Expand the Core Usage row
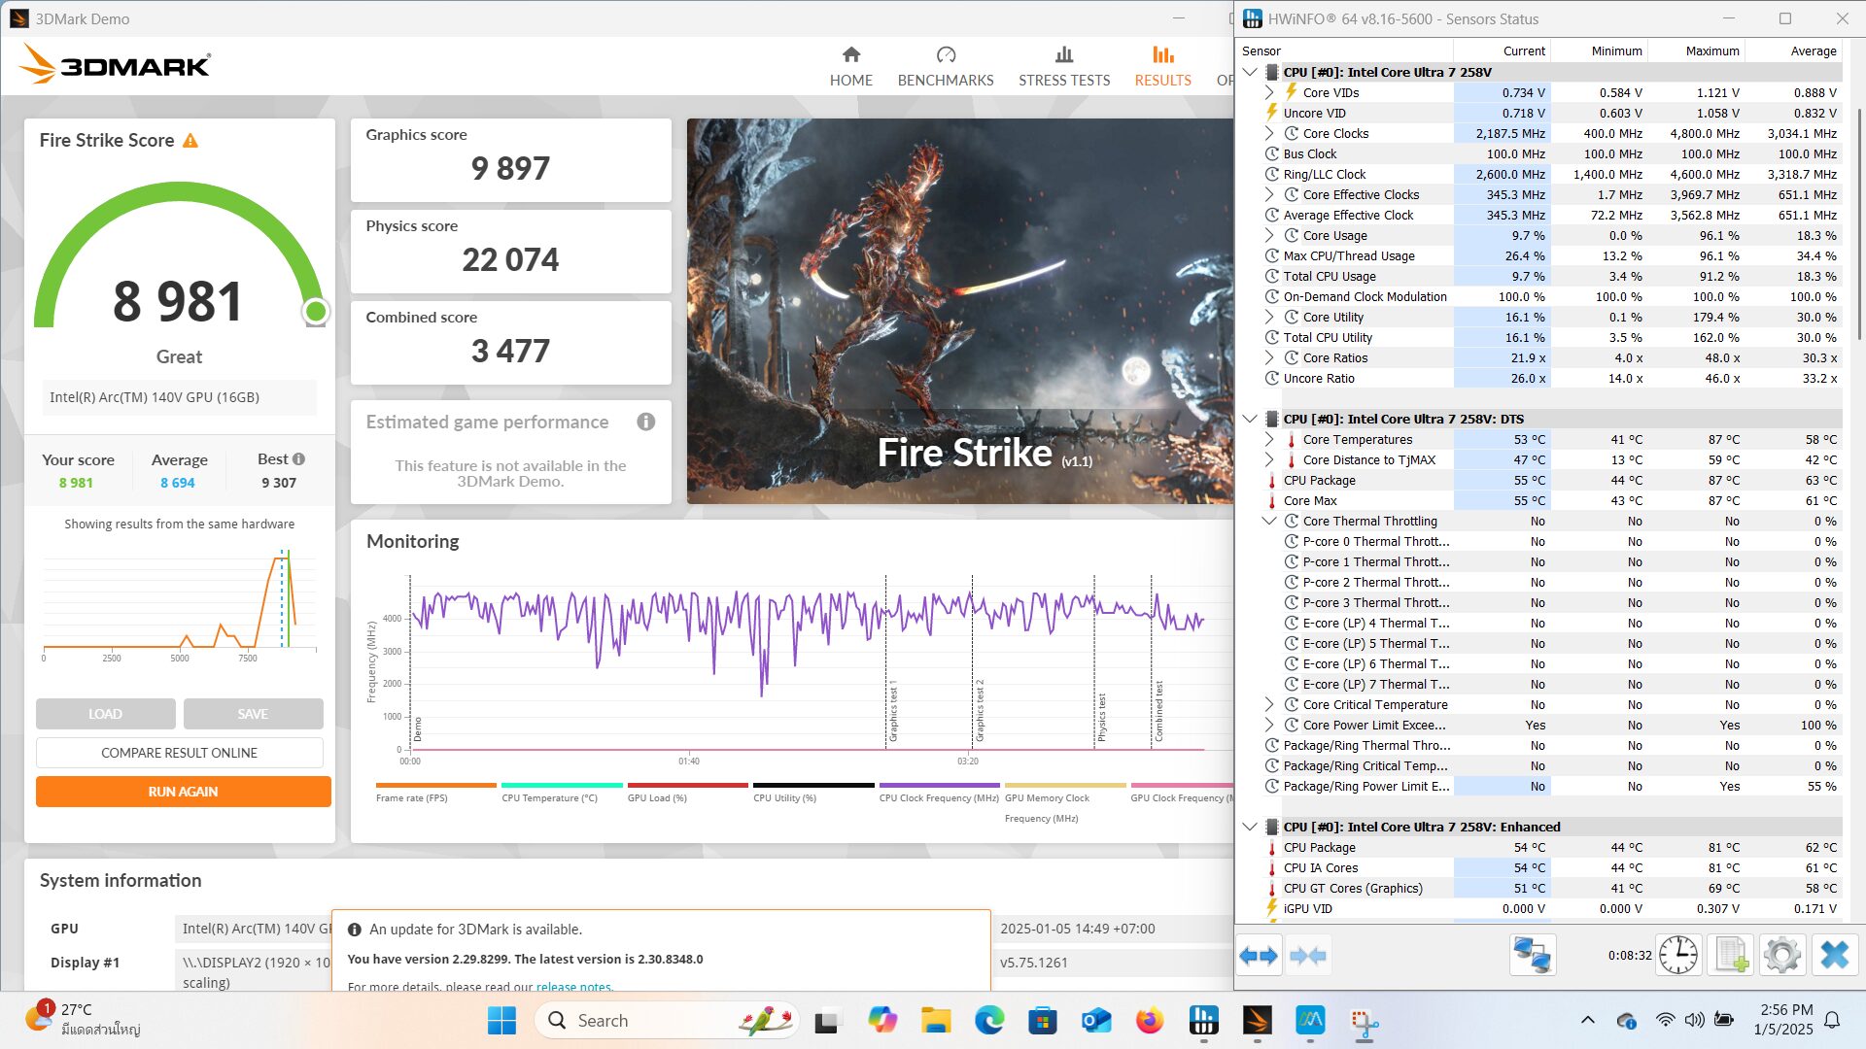 click(1269, 235)
